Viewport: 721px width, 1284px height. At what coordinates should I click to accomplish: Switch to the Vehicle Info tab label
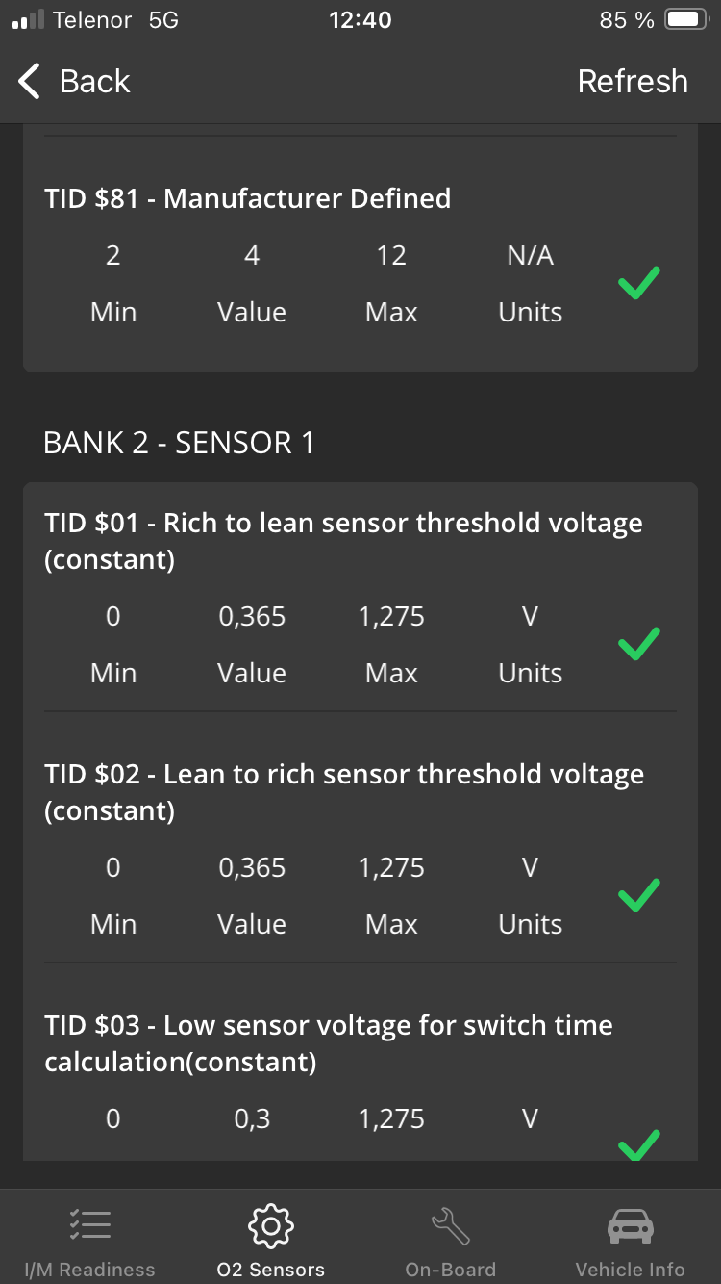[630, 1270]
